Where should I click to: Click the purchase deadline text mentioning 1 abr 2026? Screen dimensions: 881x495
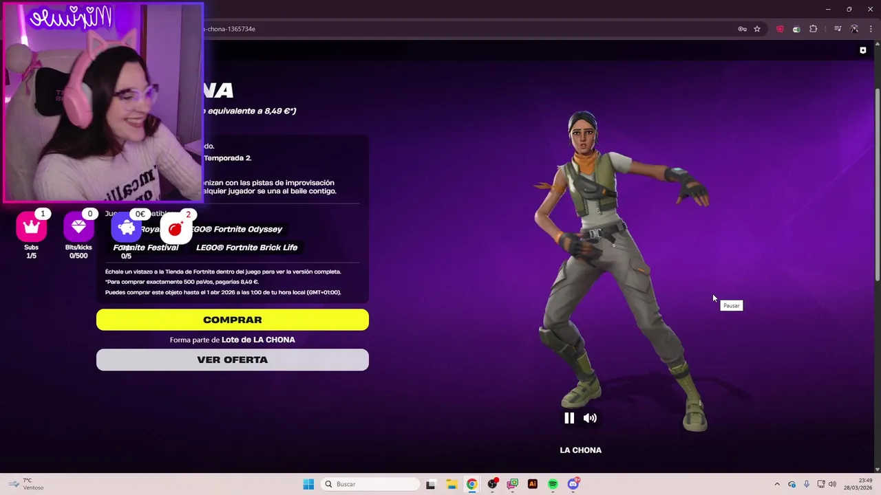(223, 292)
